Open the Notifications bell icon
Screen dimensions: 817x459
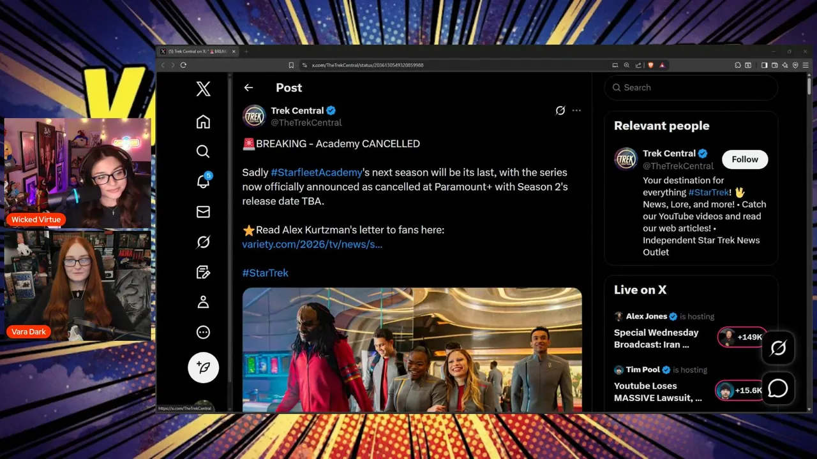(203, 181)
